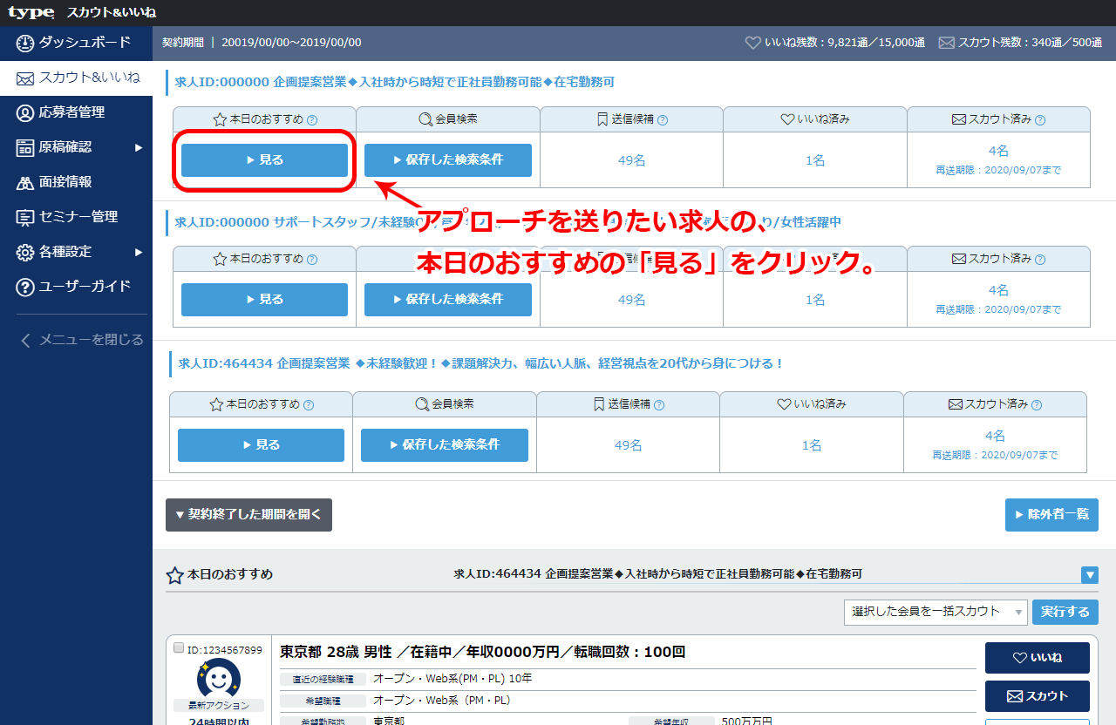This screenshot has width=1116, height=725.
Task: Open the 除外者一覧 list
Action: [1051, 514]
